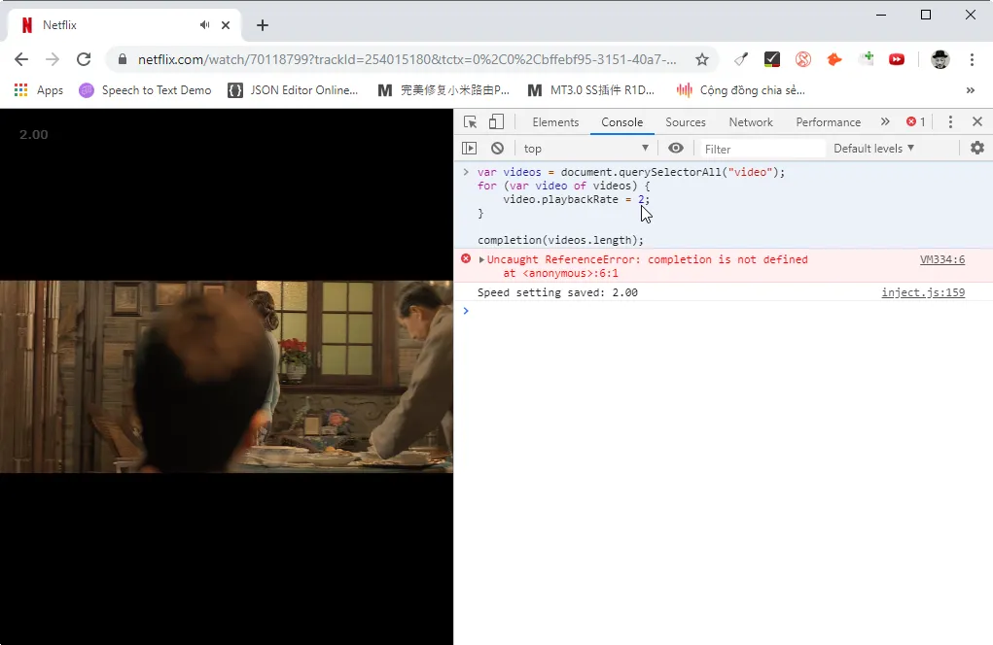The width and height of the screenshot is (993, 645).
Task: Switch to the Elements tab
Action: [x=555, y=122]
